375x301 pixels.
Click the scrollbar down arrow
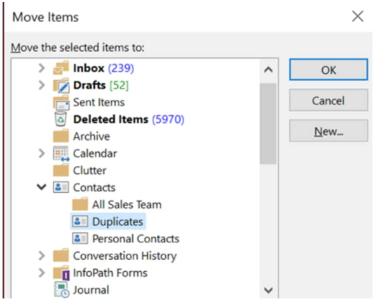tap(268, 290)
